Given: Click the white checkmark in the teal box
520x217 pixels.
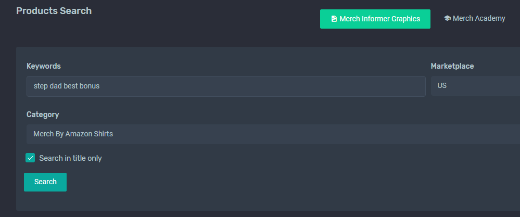Looking at the screenshot, I should point(30,158).
